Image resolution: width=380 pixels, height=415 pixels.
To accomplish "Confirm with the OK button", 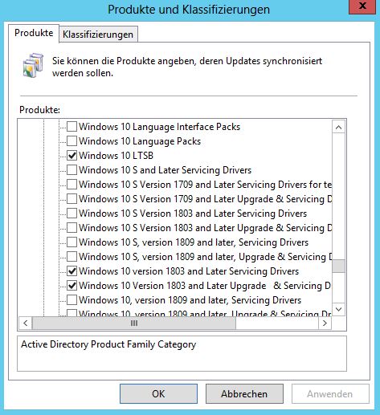I will click(x=158, y=393).
